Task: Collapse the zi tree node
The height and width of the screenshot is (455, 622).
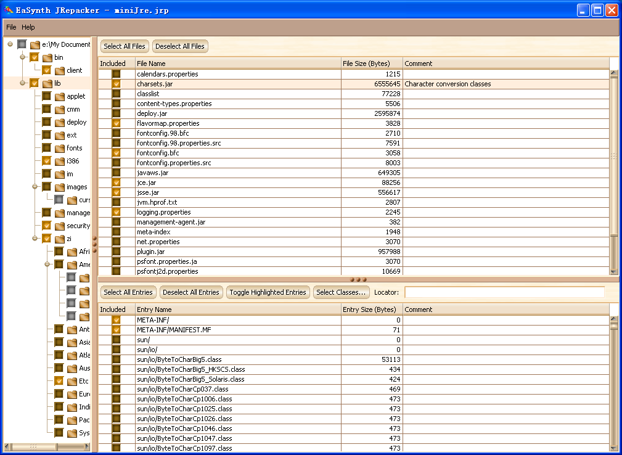Action: pyautogui.click(x=35, y=239)
